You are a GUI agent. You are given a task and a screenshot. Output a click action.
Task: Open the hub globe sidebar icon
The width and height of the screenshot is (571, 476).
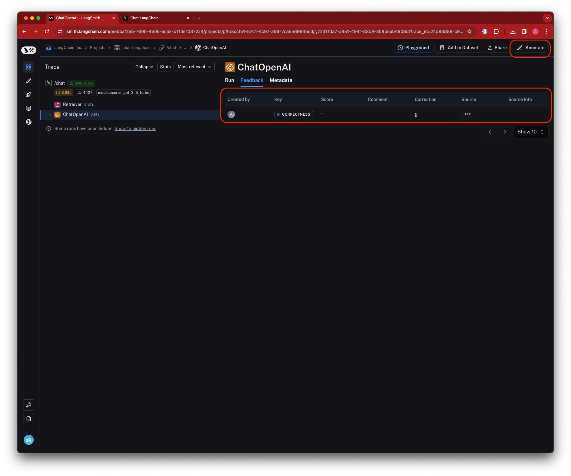29,122
